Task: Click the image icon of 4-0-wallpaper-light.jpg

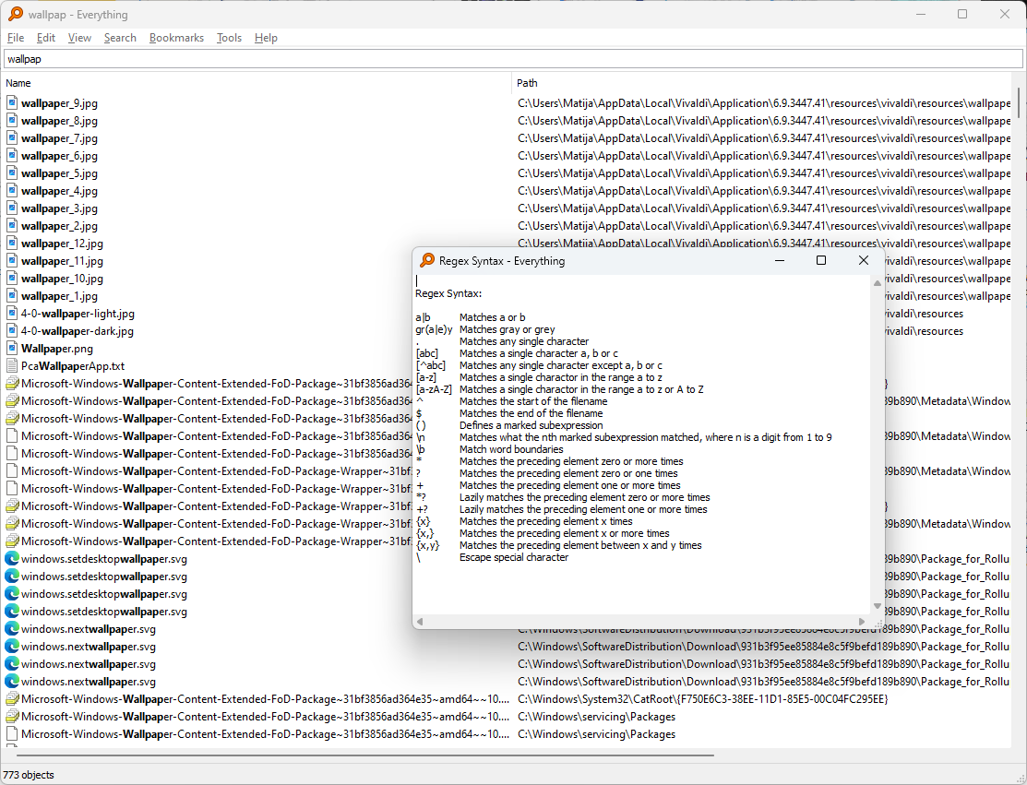Action: pos(12,314)
